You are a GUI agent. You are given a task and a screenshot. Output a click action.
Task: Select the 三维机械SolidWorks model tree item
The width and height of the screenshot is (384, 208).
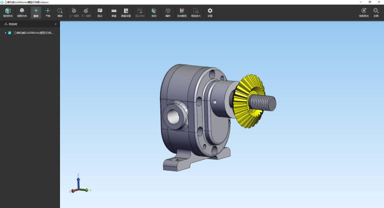[33, 32]
